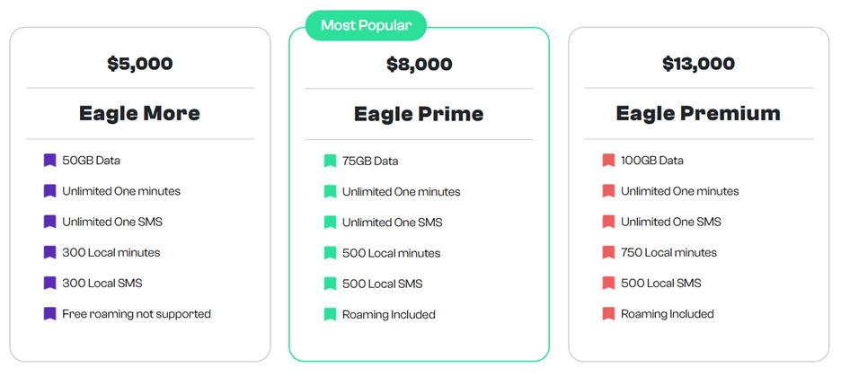Click red bookmark beside Unlimited One SMS

(608, 222)
